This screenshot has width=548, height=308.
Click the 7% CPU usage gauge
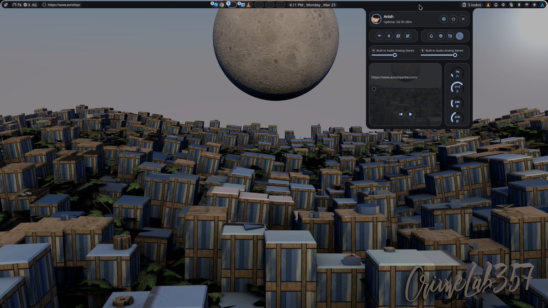pyautogui.click(x=457, y=73)
